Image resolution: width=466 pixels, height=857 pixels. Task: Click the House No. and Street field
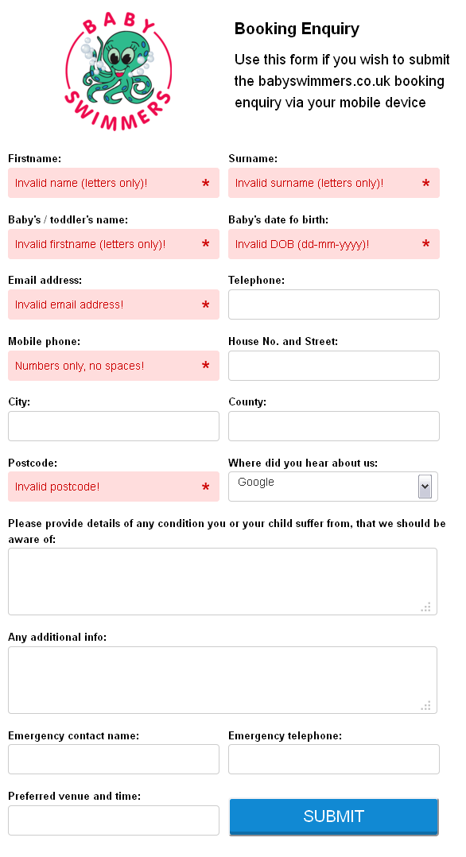(x=334, y=366)
